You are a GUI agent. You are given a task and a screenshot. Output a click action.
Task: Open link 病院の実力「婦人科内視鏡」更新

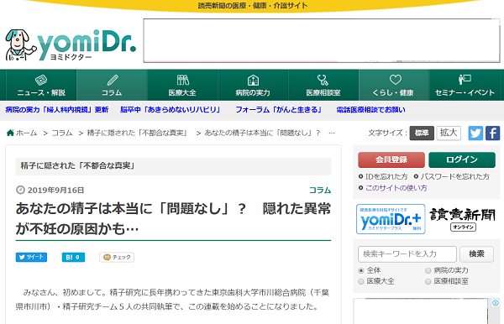click(x=57, y=110)
